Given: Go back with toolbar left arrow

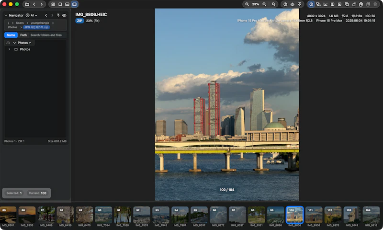Looking at the screenshot, I should coord(34,4).
